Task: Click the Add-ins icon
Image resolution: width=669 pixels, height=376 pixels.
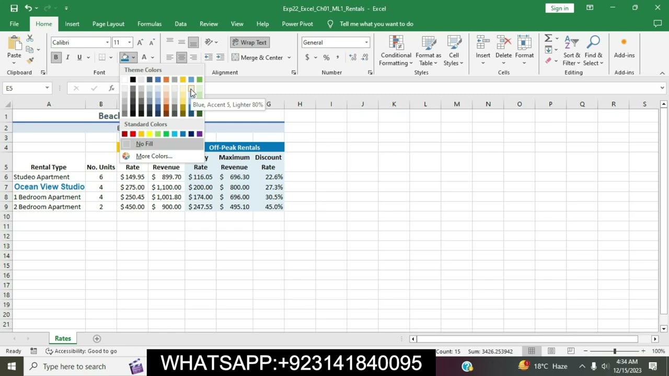Action: click(624, 47)
